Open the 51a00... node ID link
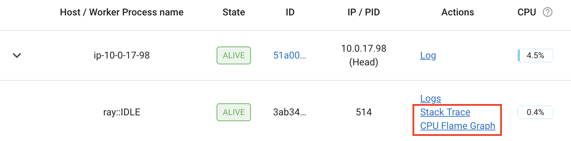Screen dimensions: 571x141 click(289, 55)
